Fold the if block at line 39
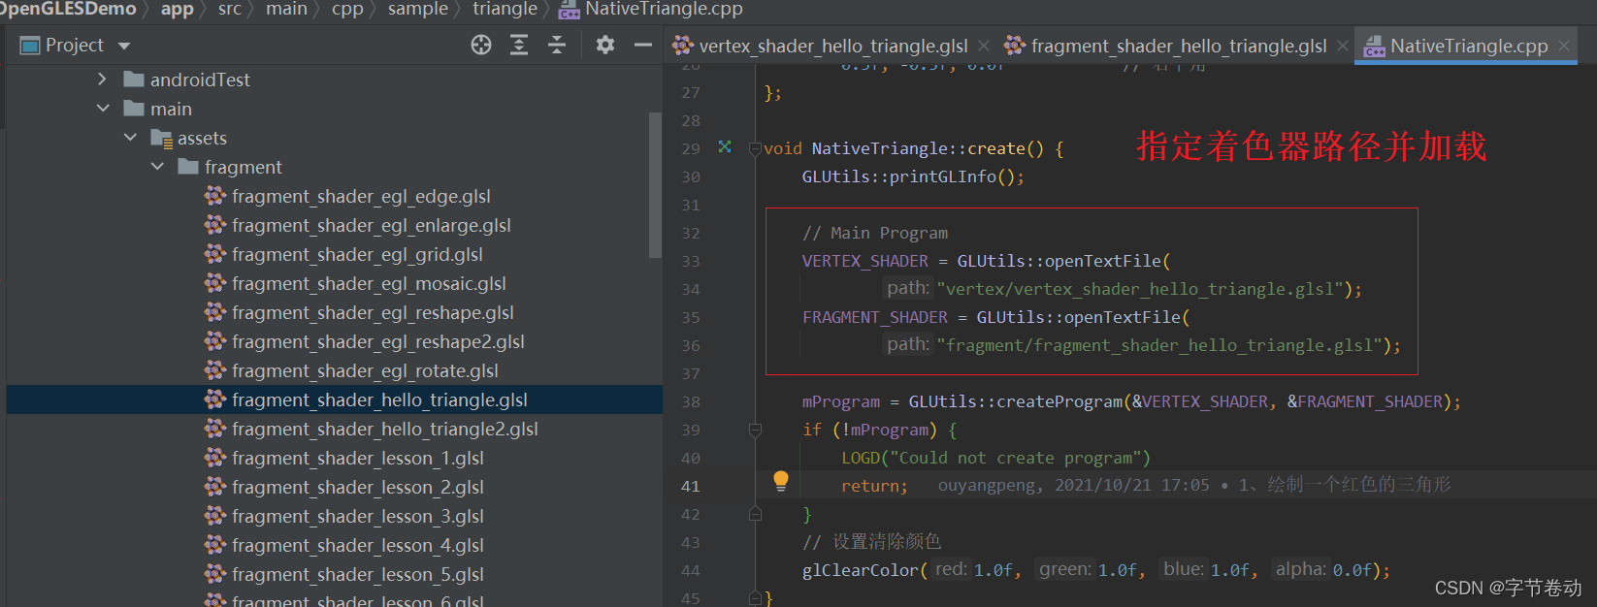The height and width of the screenshot is (607, 1597). 755,430
